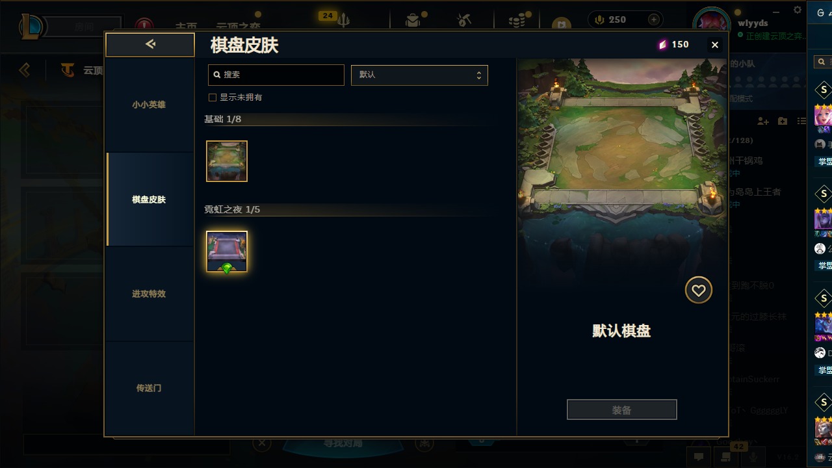
Task: Switch to the 进攻特效 tab
Action: pos(149,294)
